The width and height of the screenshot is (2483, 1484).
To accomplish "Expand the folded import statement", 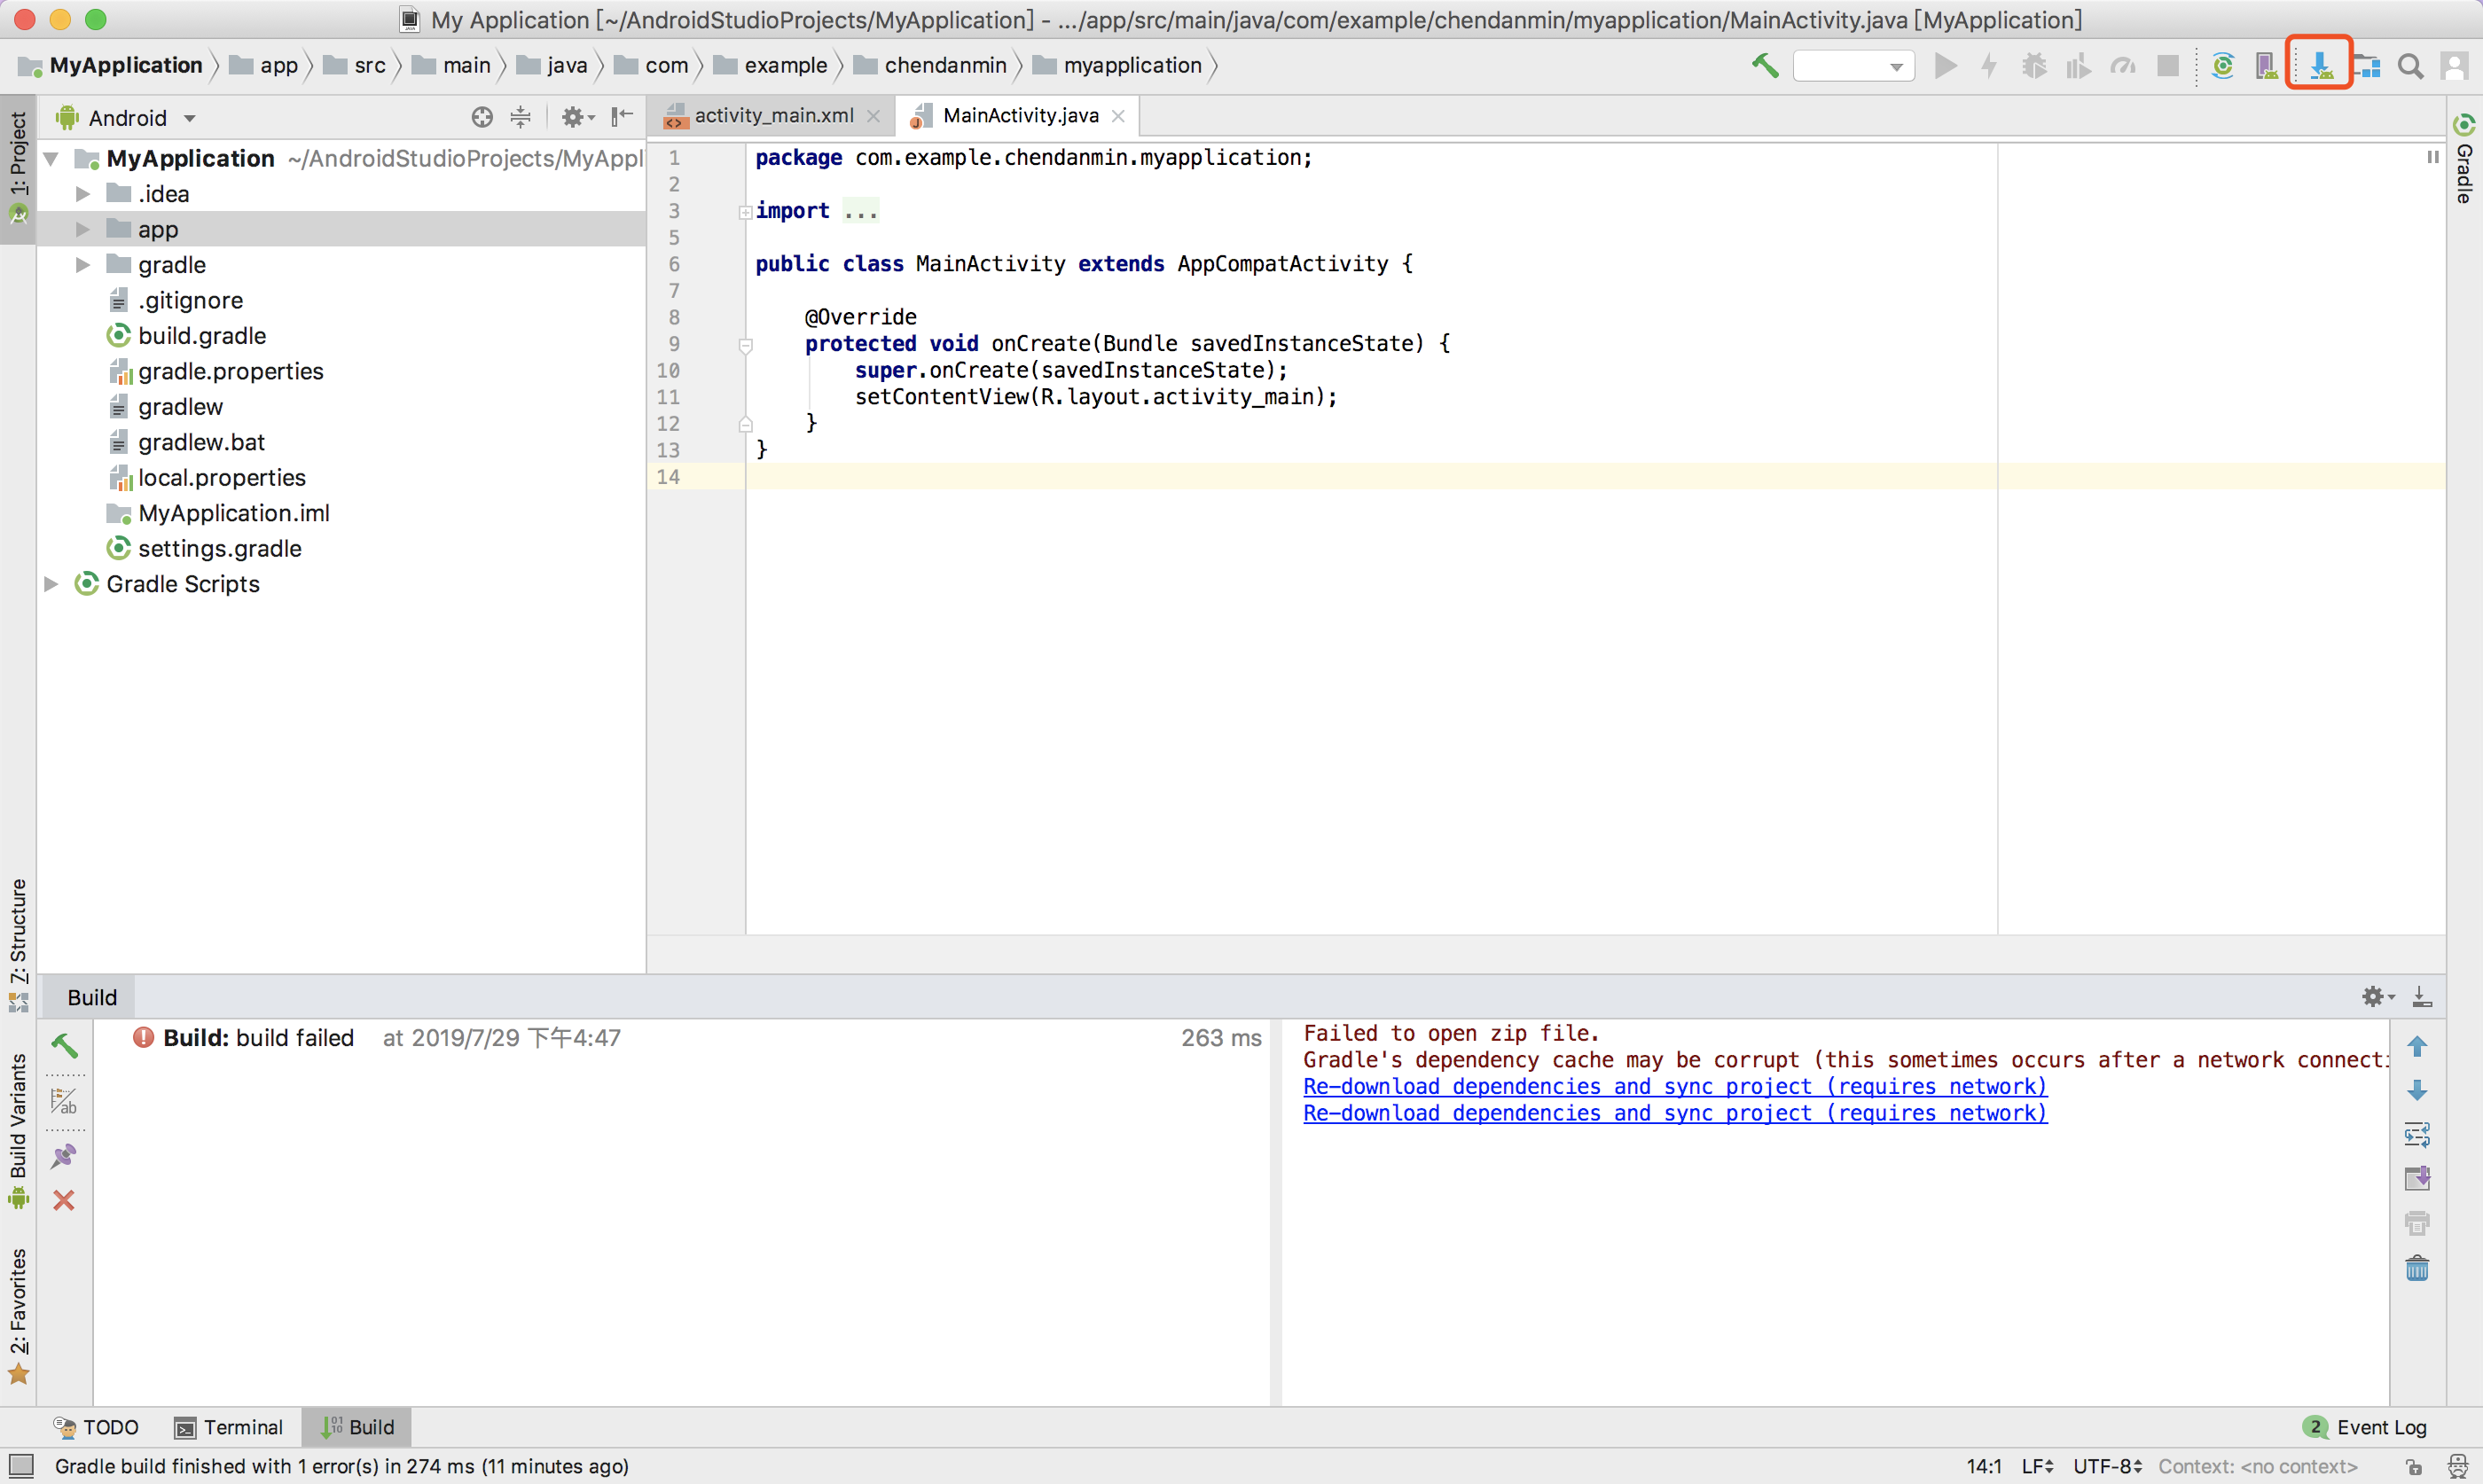I will 745,212.
